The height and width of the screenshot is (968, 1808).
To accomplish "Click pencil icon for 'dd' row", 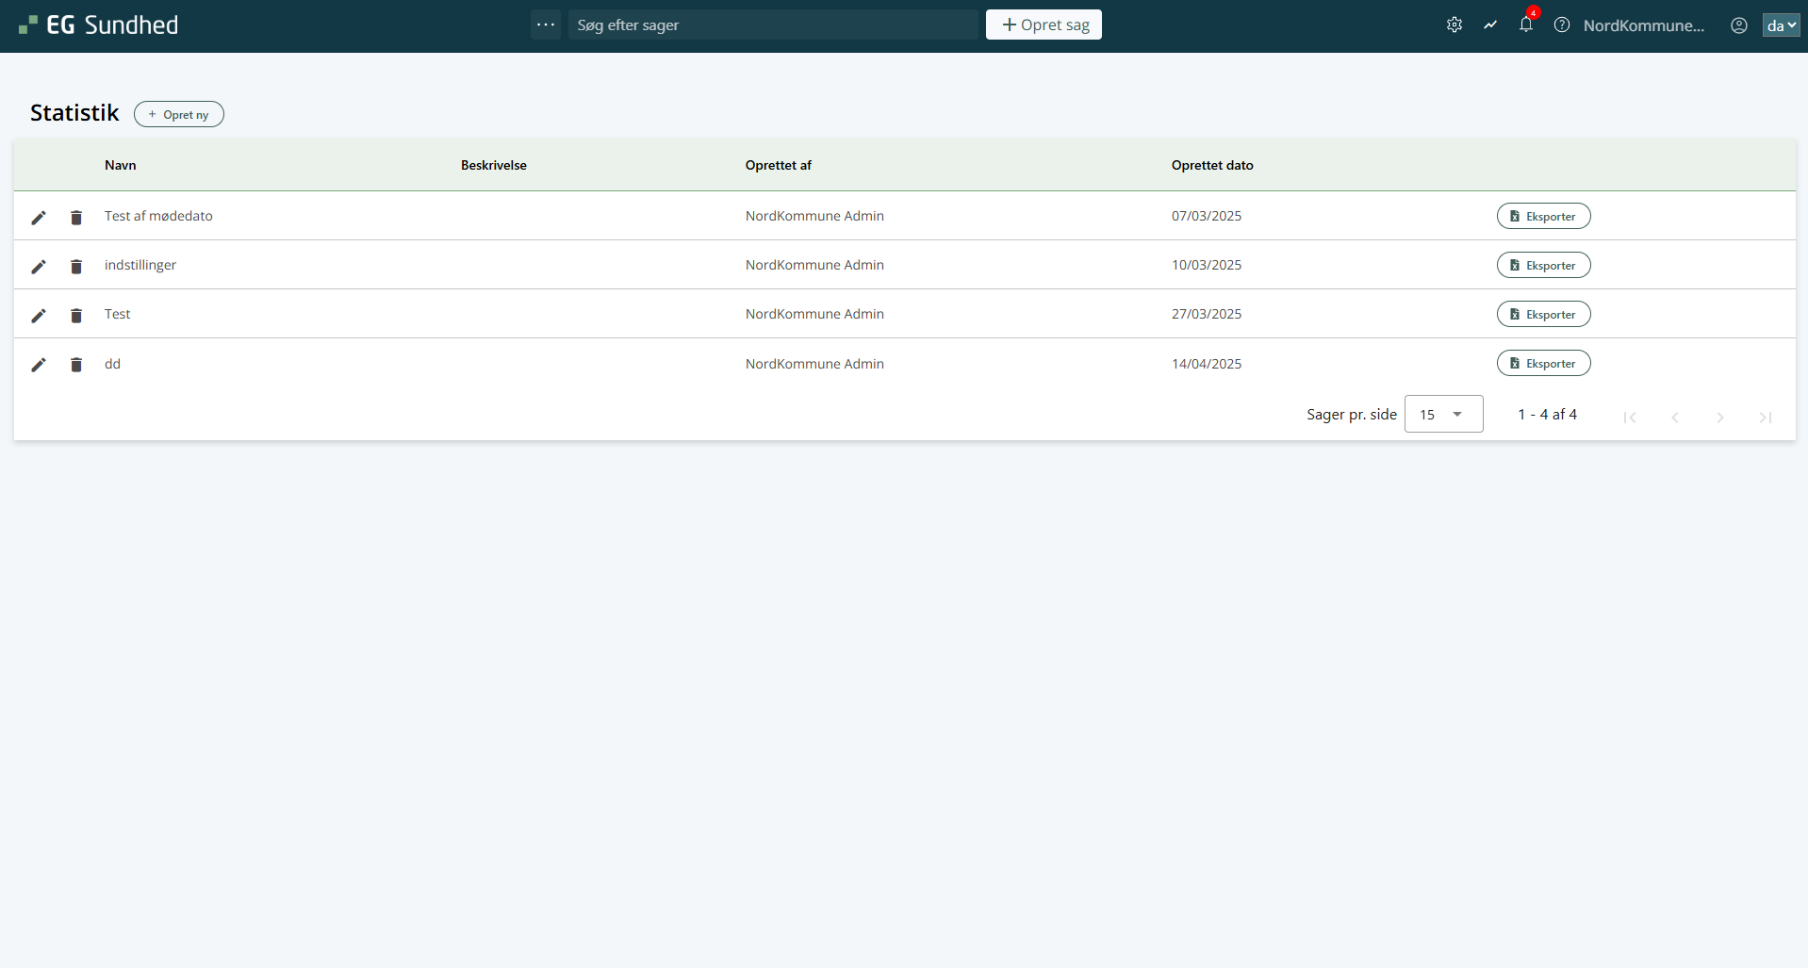I will pyautogui.click(x=39, y=365).
